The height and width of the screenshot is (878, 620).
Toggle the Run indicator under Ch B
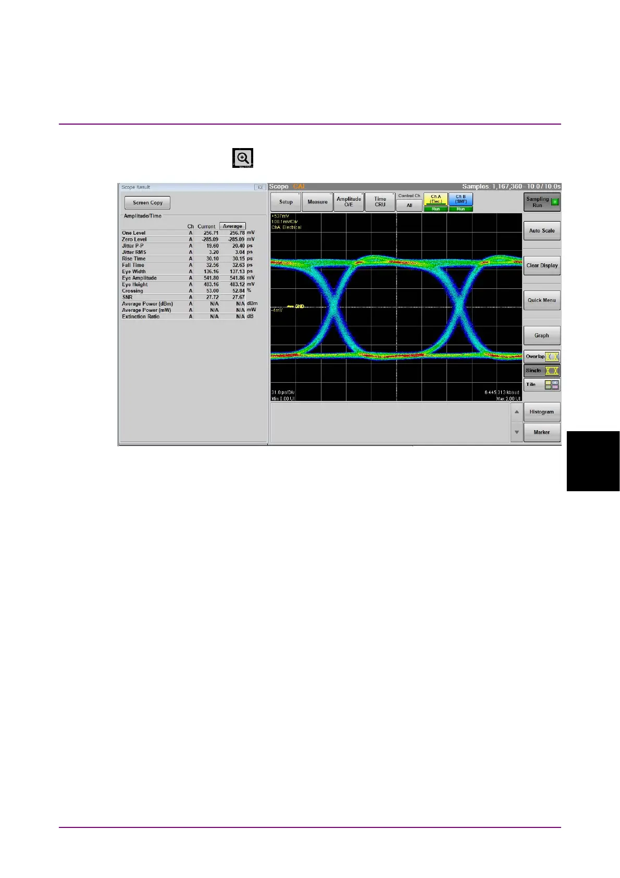[x=461, y=209]
